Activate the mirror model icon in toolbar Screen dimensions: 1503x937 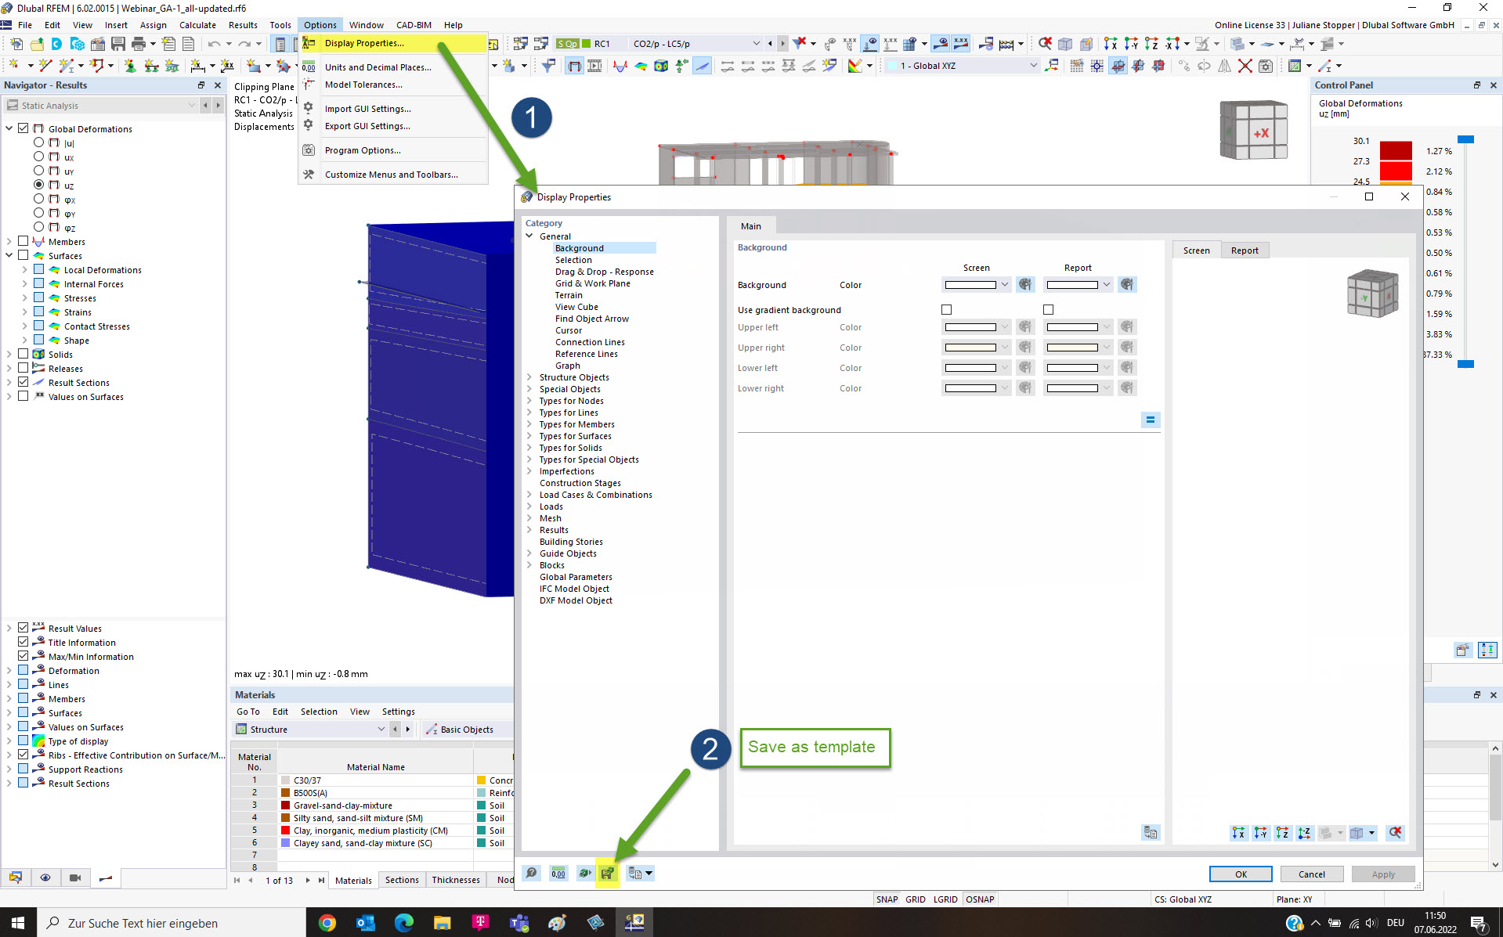click(x=1224, y=66)
